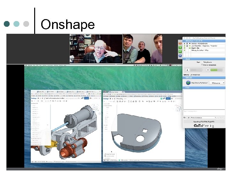Open the chat recipient All - Entire Audience dropdown

[202, 118]
